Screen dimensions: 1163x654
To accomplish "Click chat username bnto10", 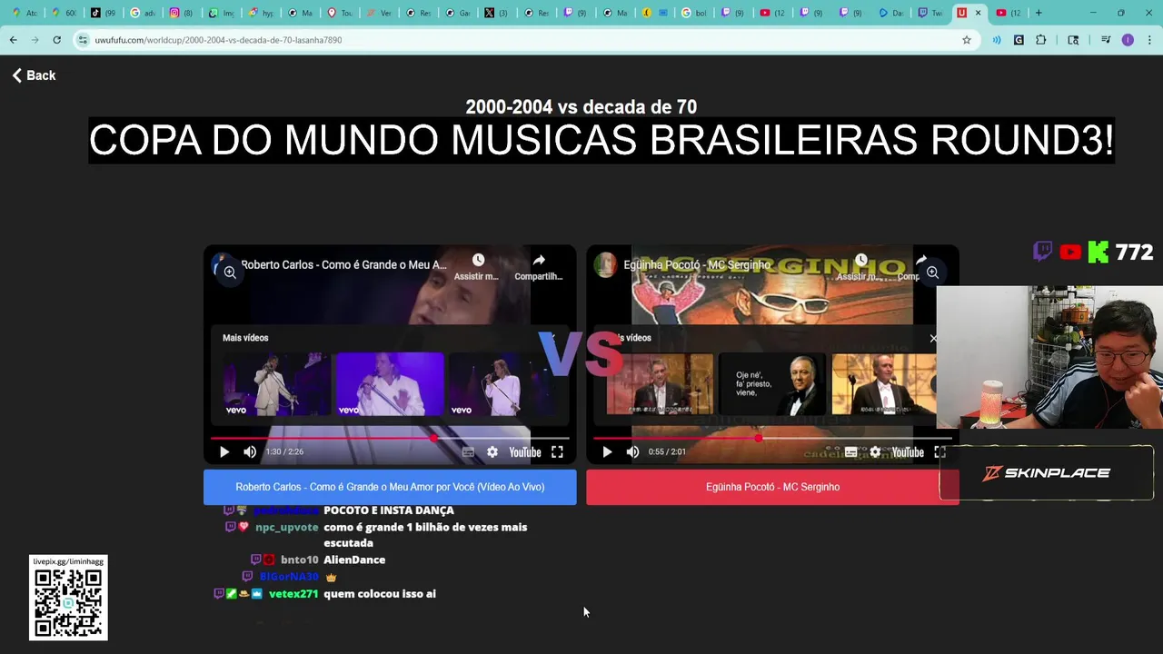I will [300, 560].
